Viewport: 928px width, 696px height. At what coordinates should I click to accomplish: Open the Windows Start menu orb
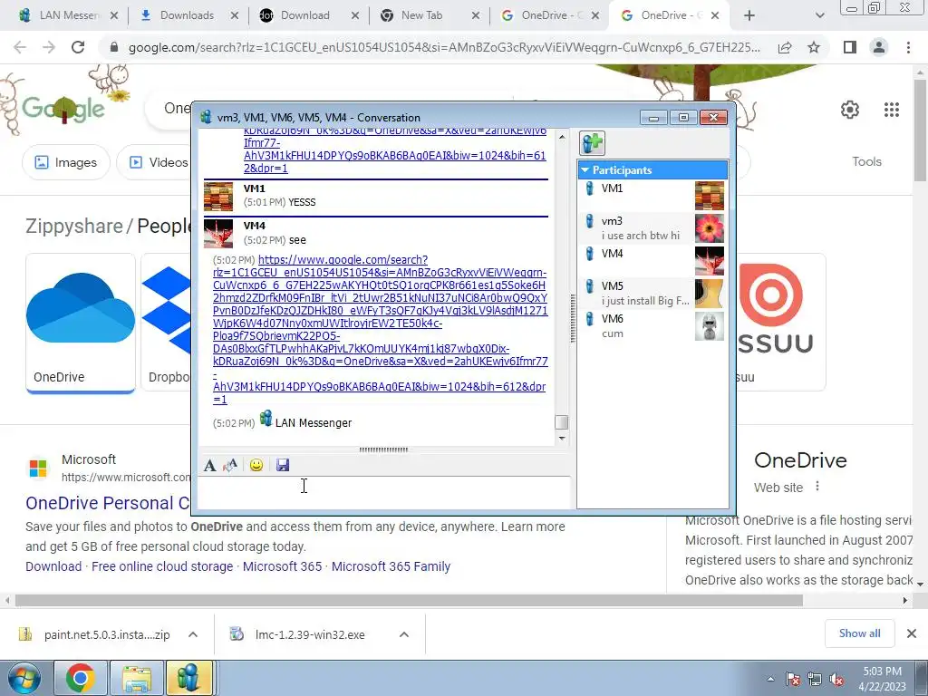click(x=24, y=678)
